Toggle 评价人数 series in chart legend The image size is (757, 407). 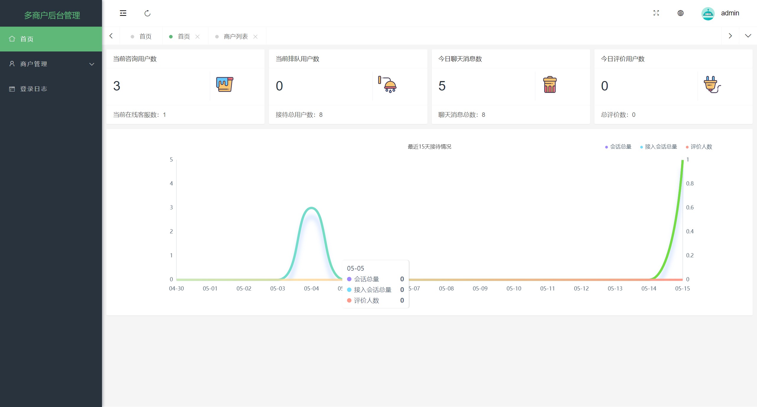click(x=699, y=147)
